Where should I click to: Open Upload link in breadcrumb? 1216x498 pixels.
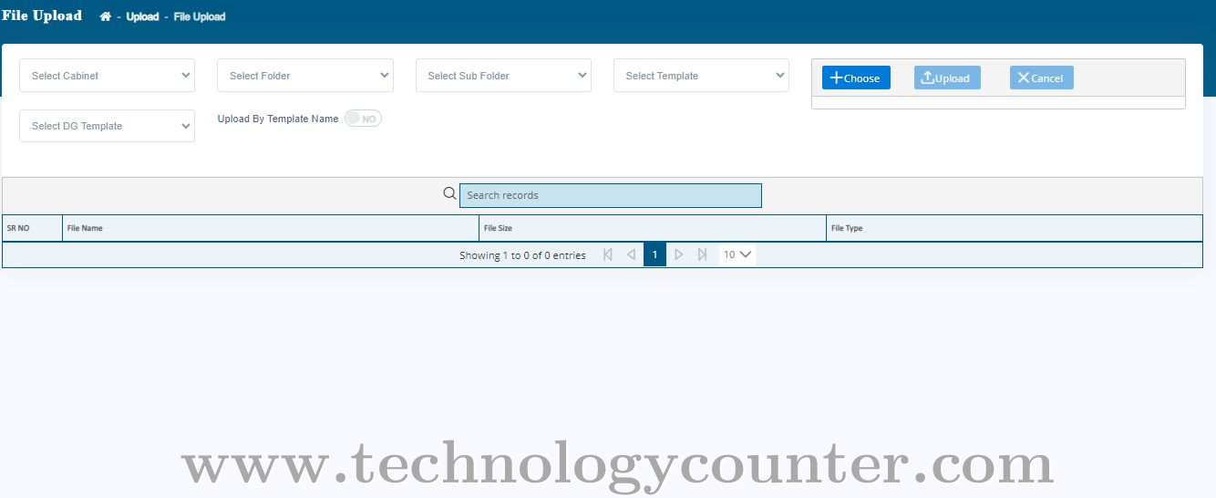(x=142, y=16)
